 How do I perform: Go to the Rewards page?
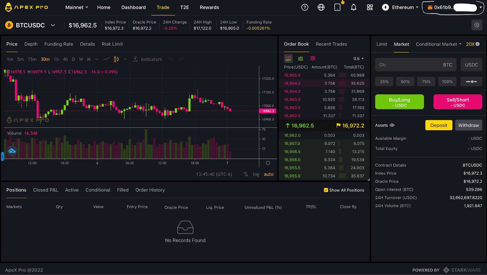click(x=209, y=7)
